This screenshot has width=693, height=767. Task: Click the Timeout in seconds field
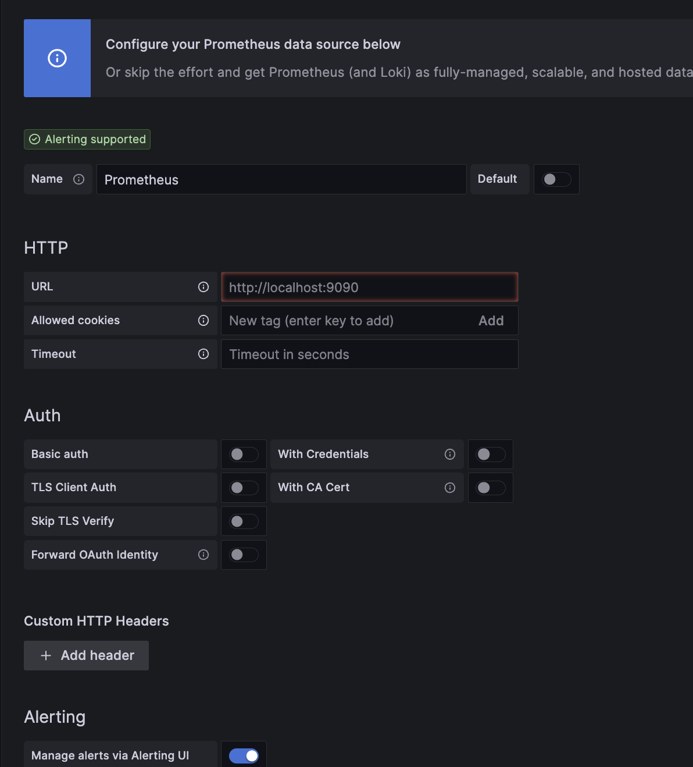[x=370, y=354]
